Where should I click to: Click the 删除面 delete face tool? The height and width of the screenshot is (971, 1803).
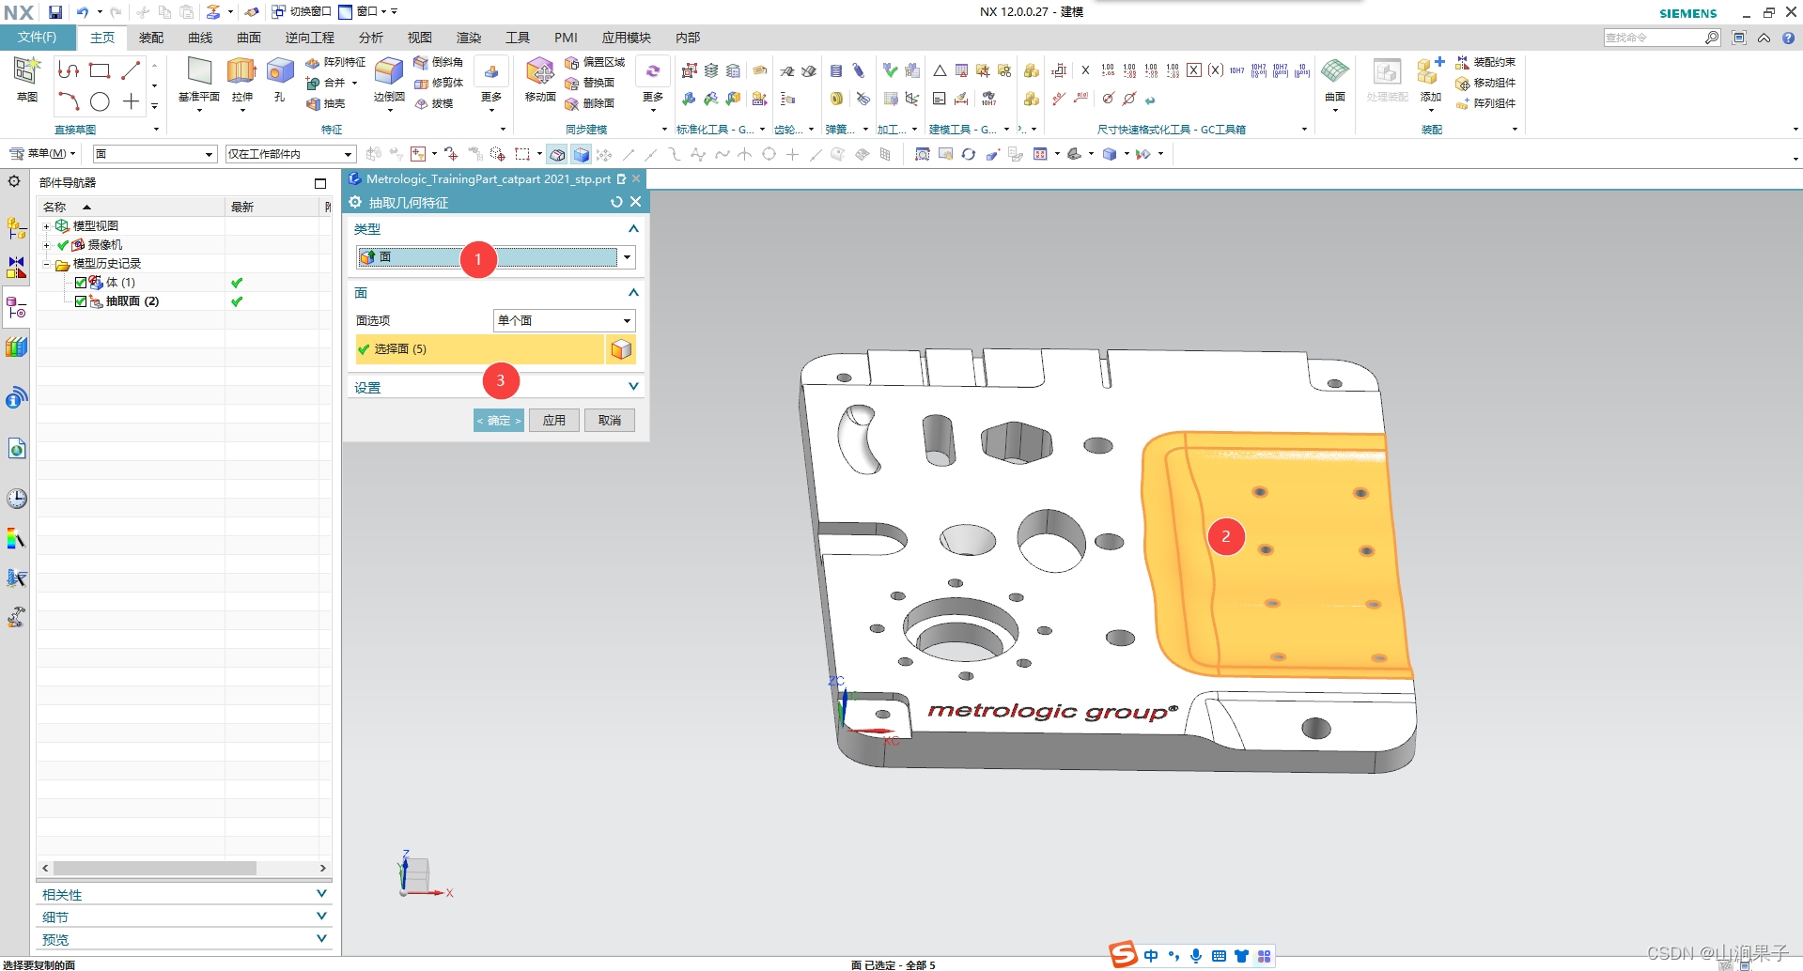click(590, 103)
